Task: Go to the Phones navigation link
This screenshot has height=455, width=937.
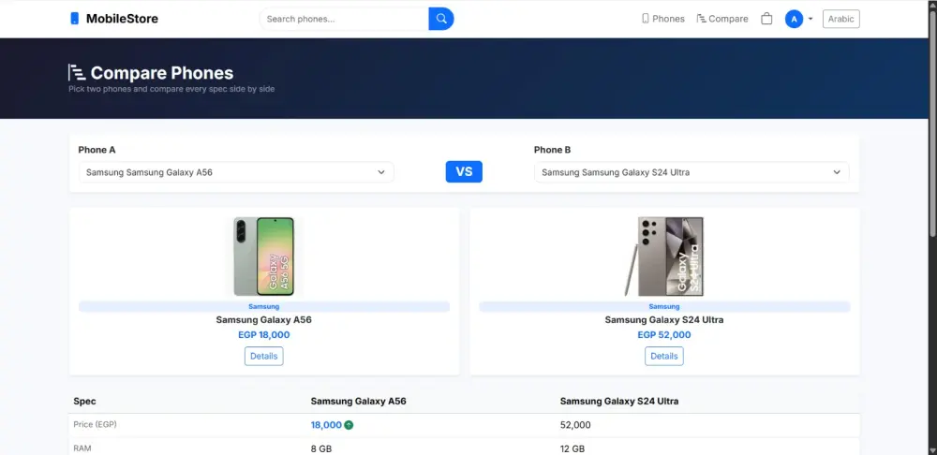Action: [x=662, y=19]
